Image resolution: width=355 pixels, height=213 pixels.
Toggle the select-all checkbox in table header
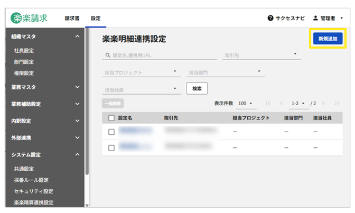[x=111, y=118]
